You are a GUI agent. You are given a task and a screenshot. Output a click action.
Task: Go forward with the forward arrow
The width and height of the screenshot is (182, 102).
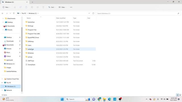coord(7,13)
